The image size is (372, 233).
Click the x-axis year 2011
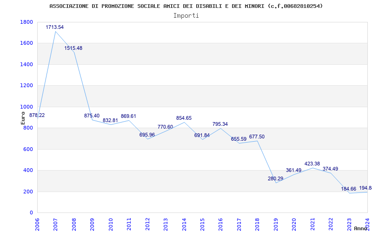click(x=129, y=225)
